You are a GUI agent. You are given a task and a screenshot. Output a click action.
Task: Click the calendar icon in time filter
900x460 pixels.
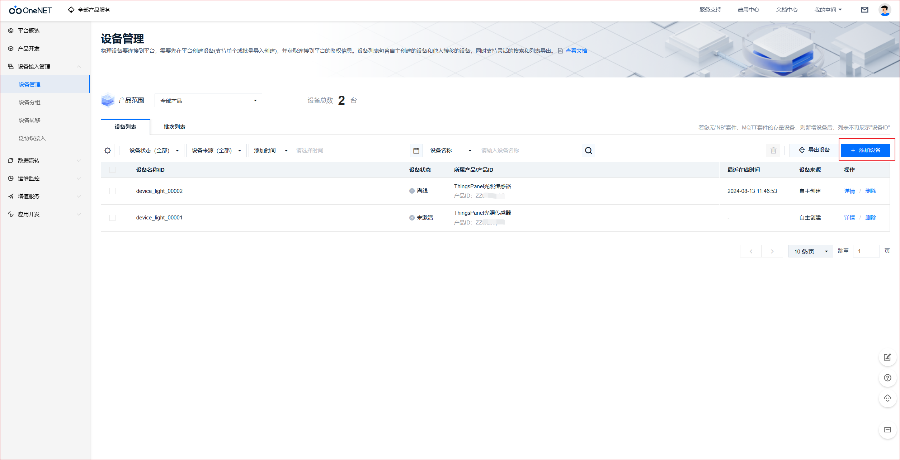(416, 151)
